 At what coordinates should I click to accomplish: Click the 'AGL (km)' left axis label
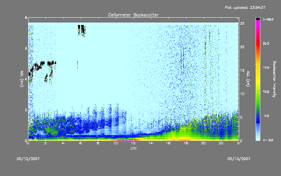pos(22,78)
